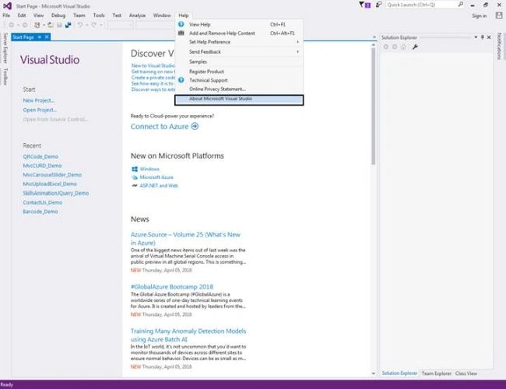Open the Solution Configurations combo box
Screen dimensions: 506x389
121,25
